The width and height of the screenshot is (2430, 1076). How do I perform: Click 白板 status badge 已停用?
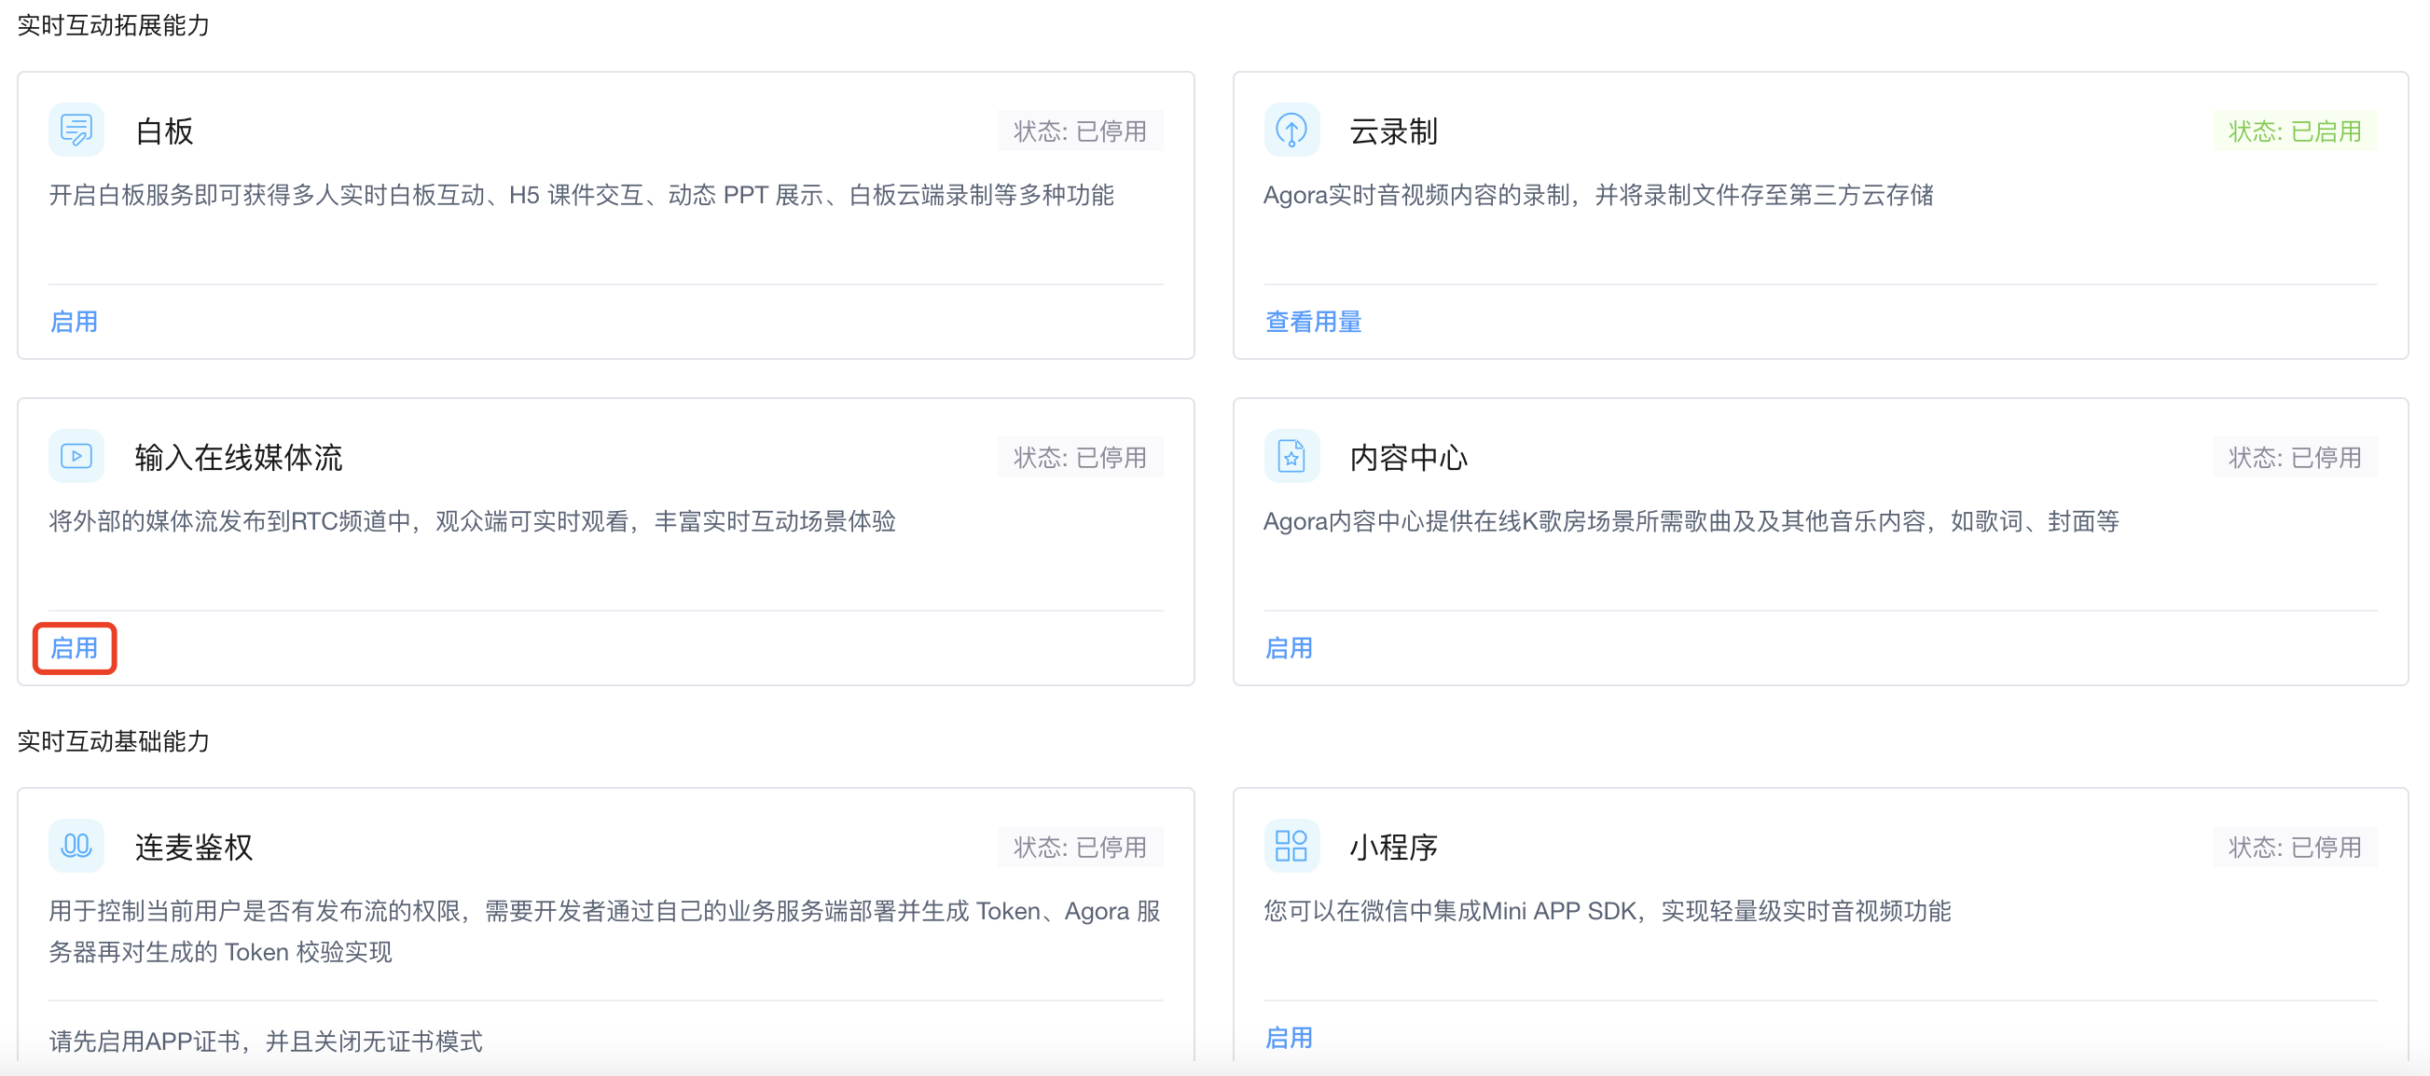pyautogui.click(x=1080, y=131)
